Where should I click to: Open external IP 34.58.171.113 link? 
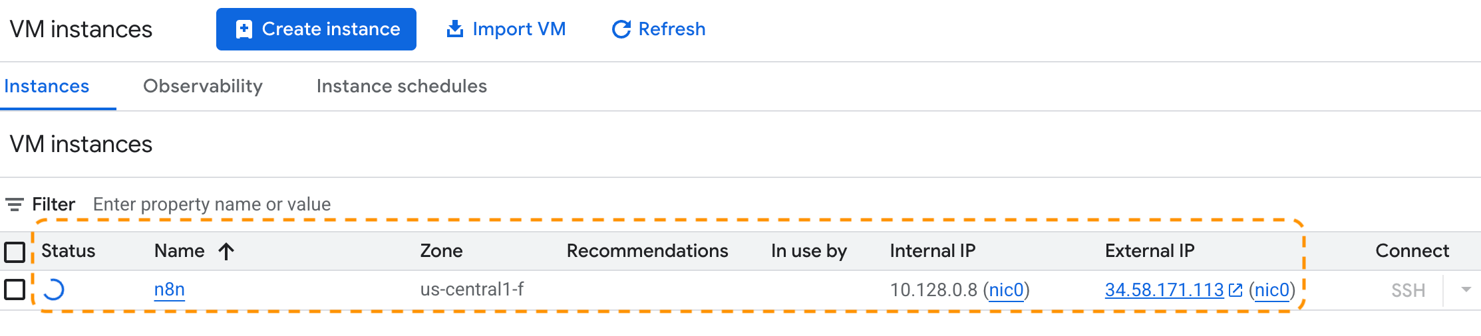point(1164,290)
